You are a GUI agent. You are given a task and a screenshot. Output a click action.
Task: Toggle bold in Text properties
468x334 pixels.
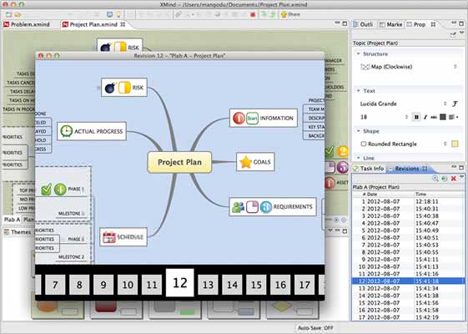416,117
